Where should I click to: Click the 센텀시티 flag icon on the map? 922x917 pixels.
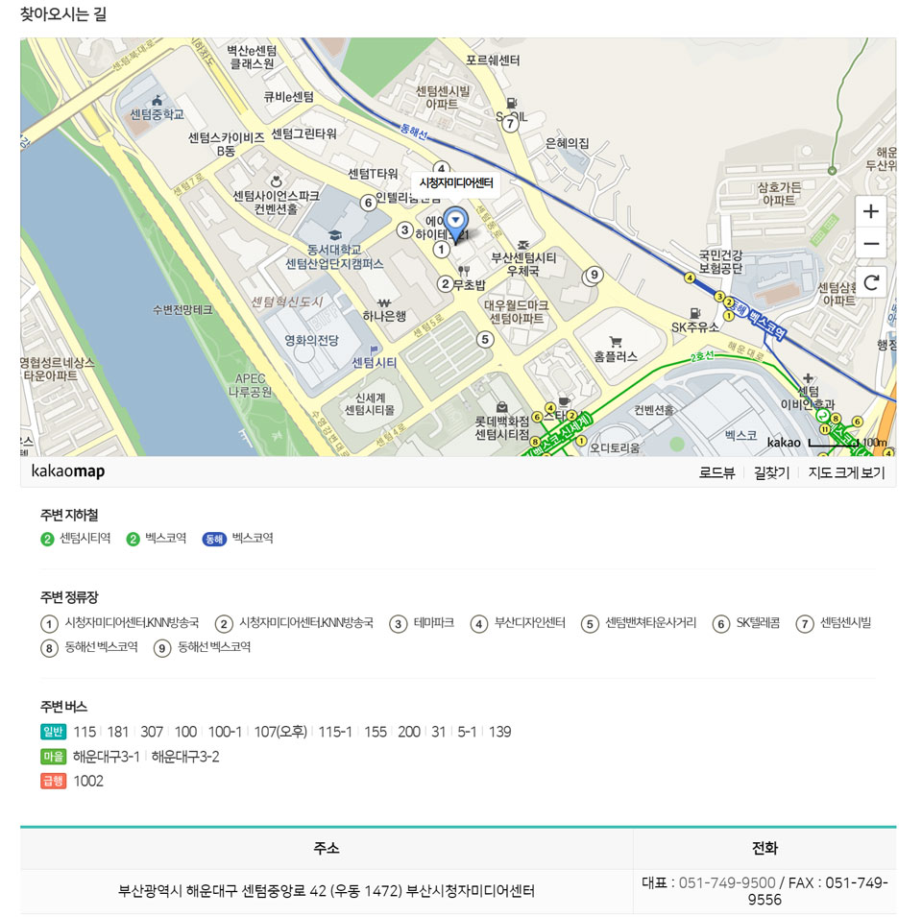click(x=374, y=350)
